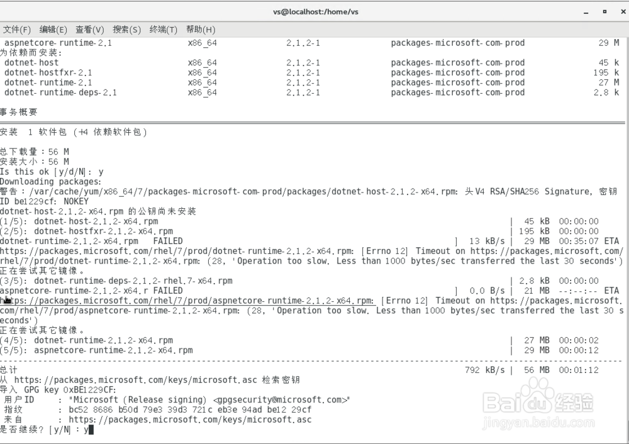Viewport: 629px width, 444px height.
Task: Open the 查看(V) menu
Action: tap(89, 30)
